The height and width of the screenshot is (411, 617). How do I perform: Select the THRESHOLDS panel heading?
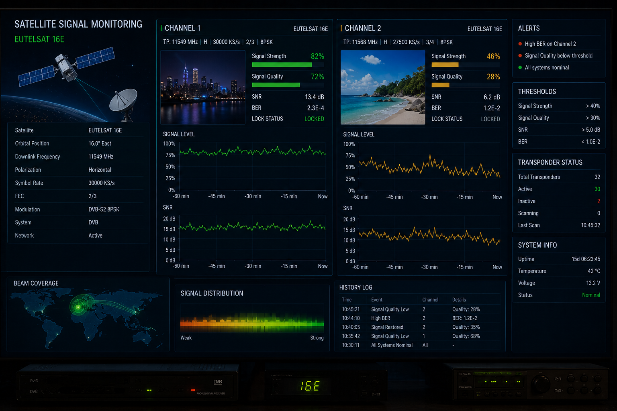click(537, 92)
